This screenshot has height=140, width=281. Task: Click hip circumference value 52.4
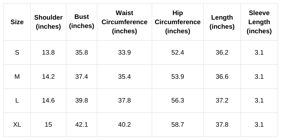(178, 52)
